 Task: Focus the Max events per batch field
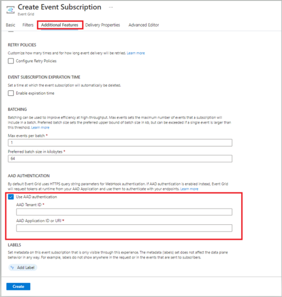pos(120,143)
